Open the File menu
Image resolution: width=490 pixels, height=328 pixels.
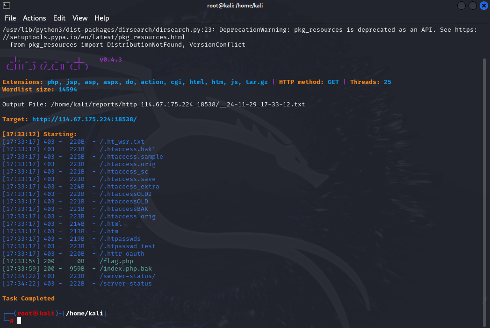click(10, 18)
